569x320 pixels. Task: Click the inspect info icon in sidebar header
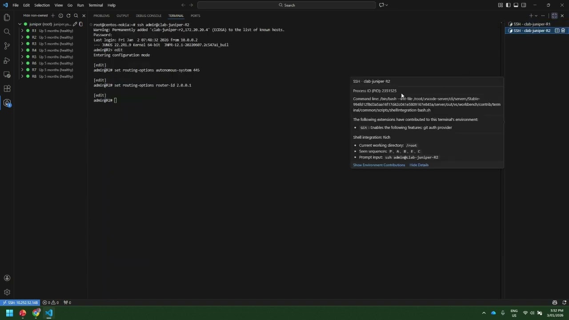[60, 16]
